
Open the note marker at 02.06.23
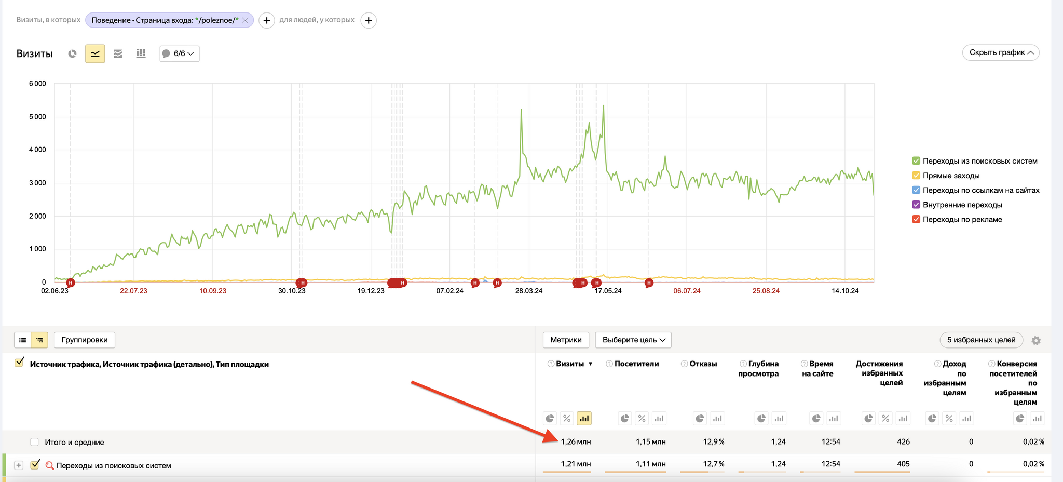tap(71, 283)
